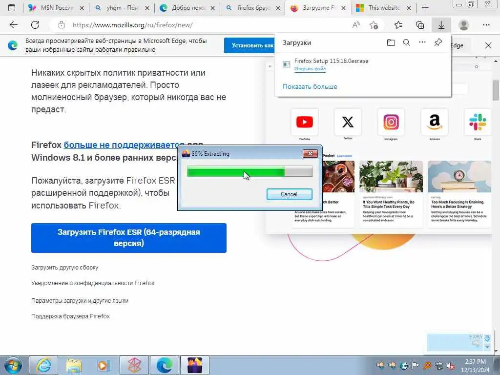Click Загрузить Firefox ESR 64-разрядная button
Screen dimensions: 500x375
pos(129,238)
